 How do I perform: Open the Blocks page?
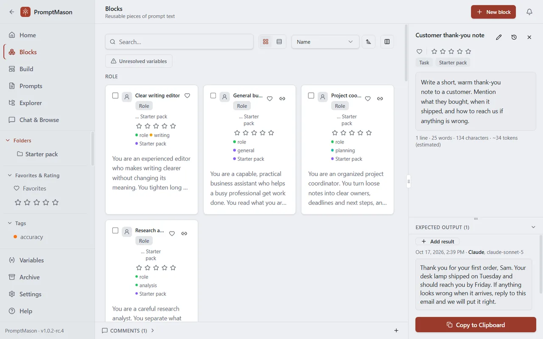point(47,52)
